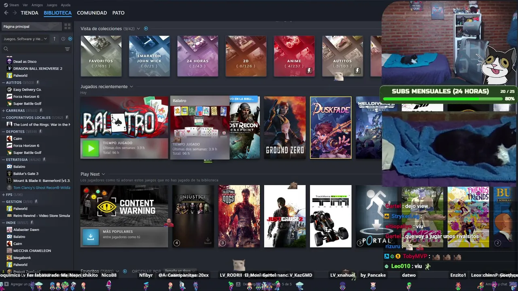Switch to the TIENDA tab
Screen dimensions: 518x291
coord(30,13)
